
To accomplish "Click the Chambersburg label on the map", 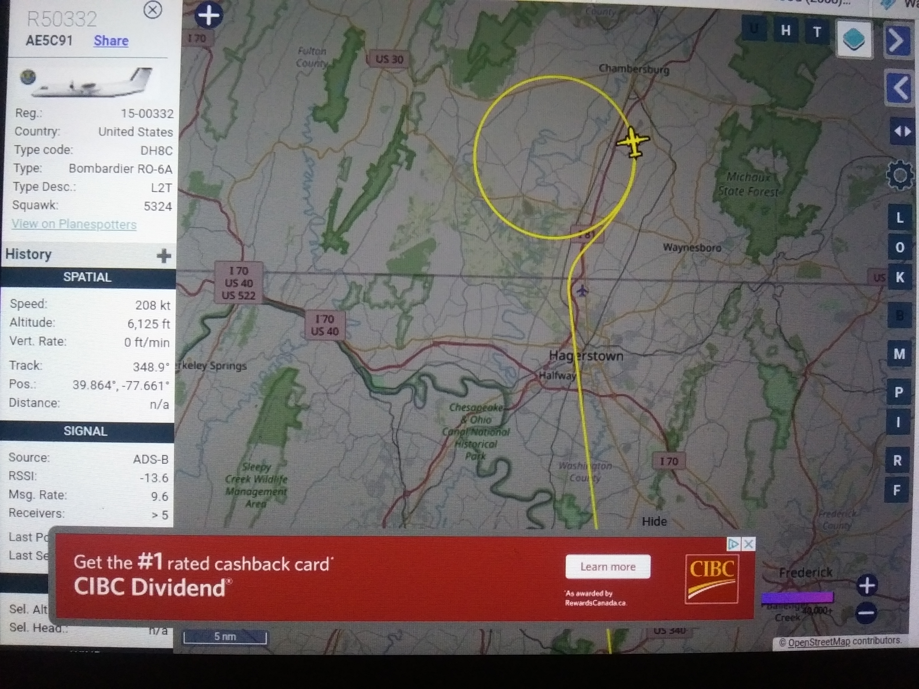I will pos(634,69).
